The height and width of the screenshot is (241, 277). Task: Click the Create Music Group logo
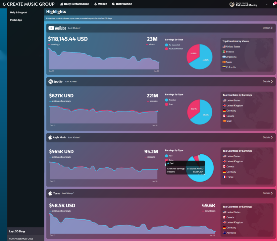coord(29,4)
